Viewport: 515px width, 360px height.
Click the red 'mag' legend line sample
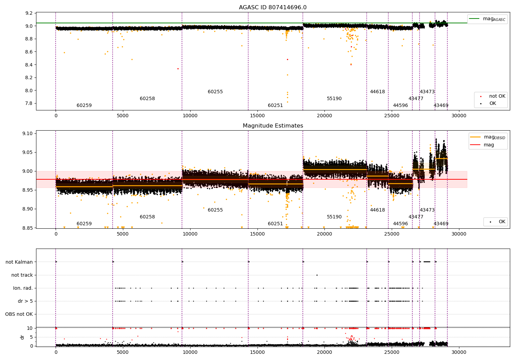click(475, 145)
